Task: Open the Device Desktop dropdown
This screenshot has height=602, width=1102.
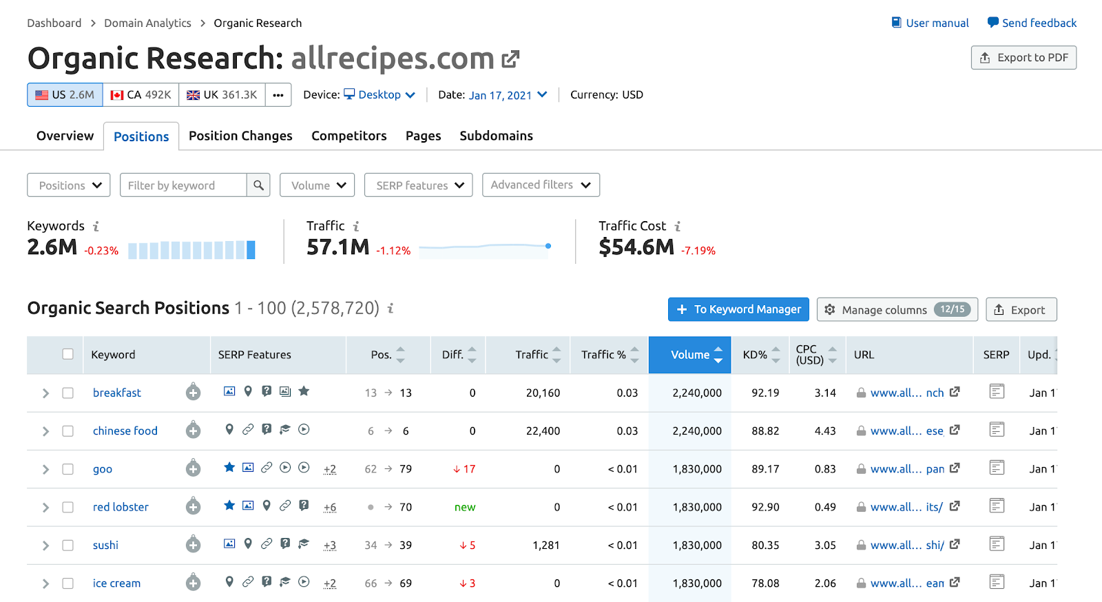Action: (380, 94)
